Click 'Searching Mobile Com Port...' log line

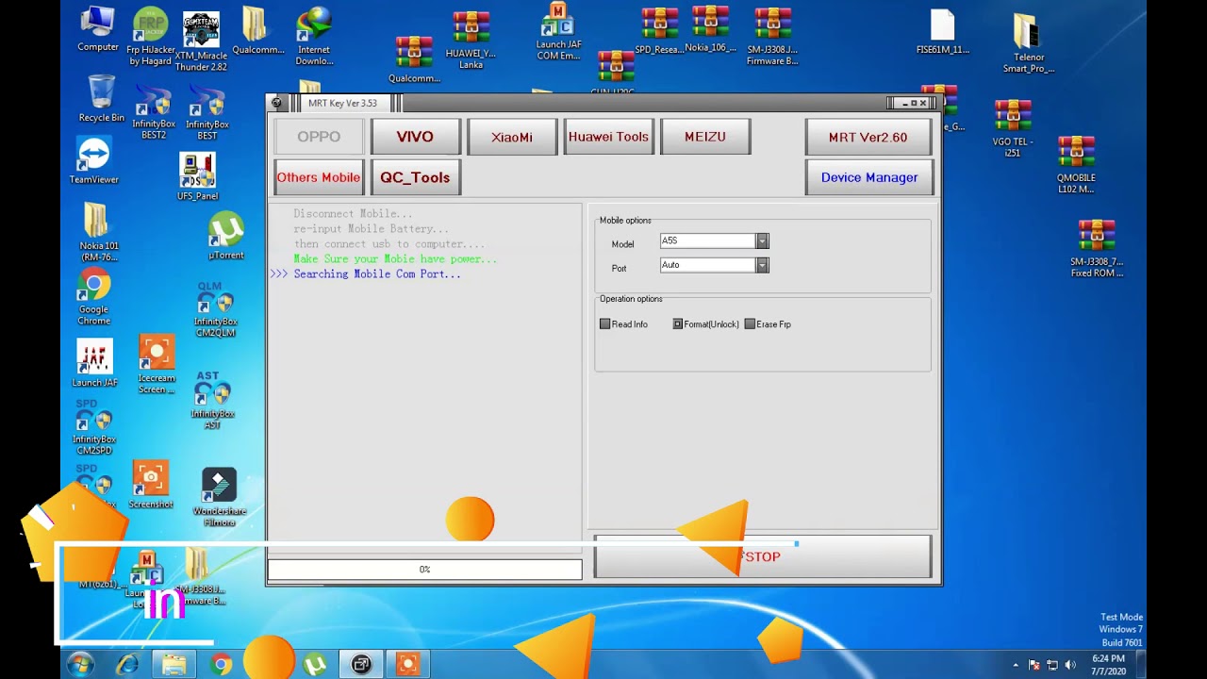click(377, 274)
